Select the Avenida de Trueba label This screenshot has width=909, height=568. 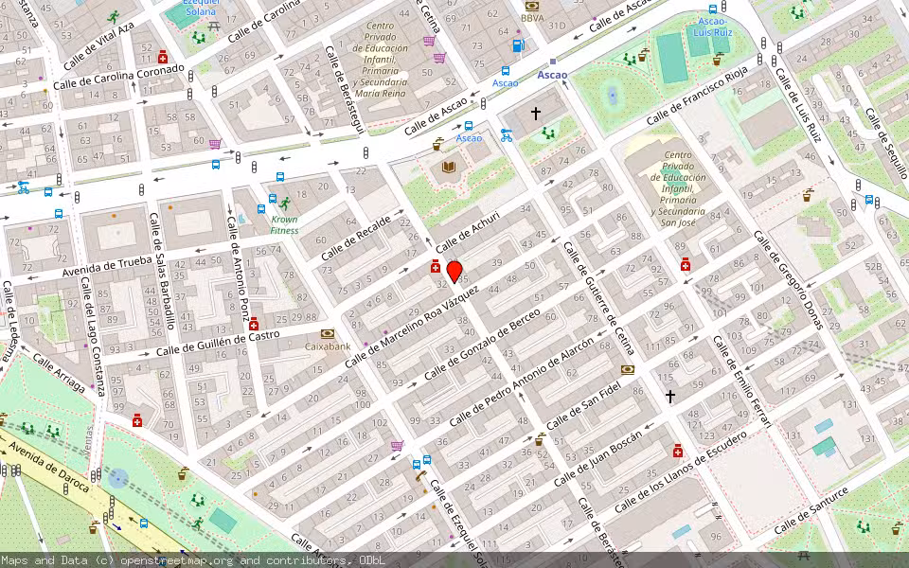pos(107,267)
